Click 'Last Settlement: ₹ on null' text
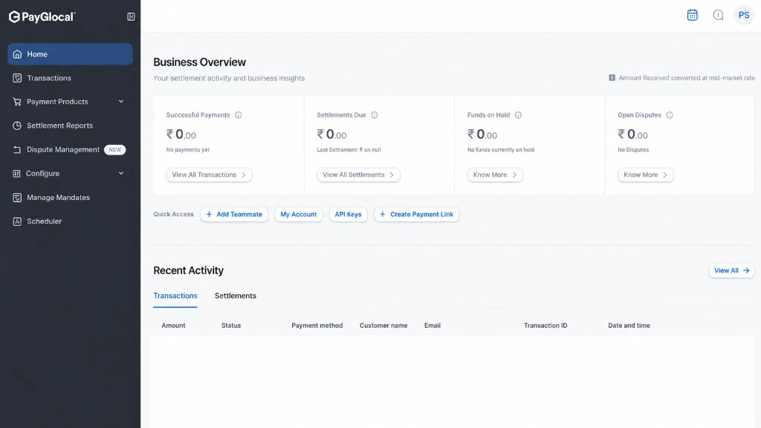Screen dimensions: 761x428 point(349,150)
